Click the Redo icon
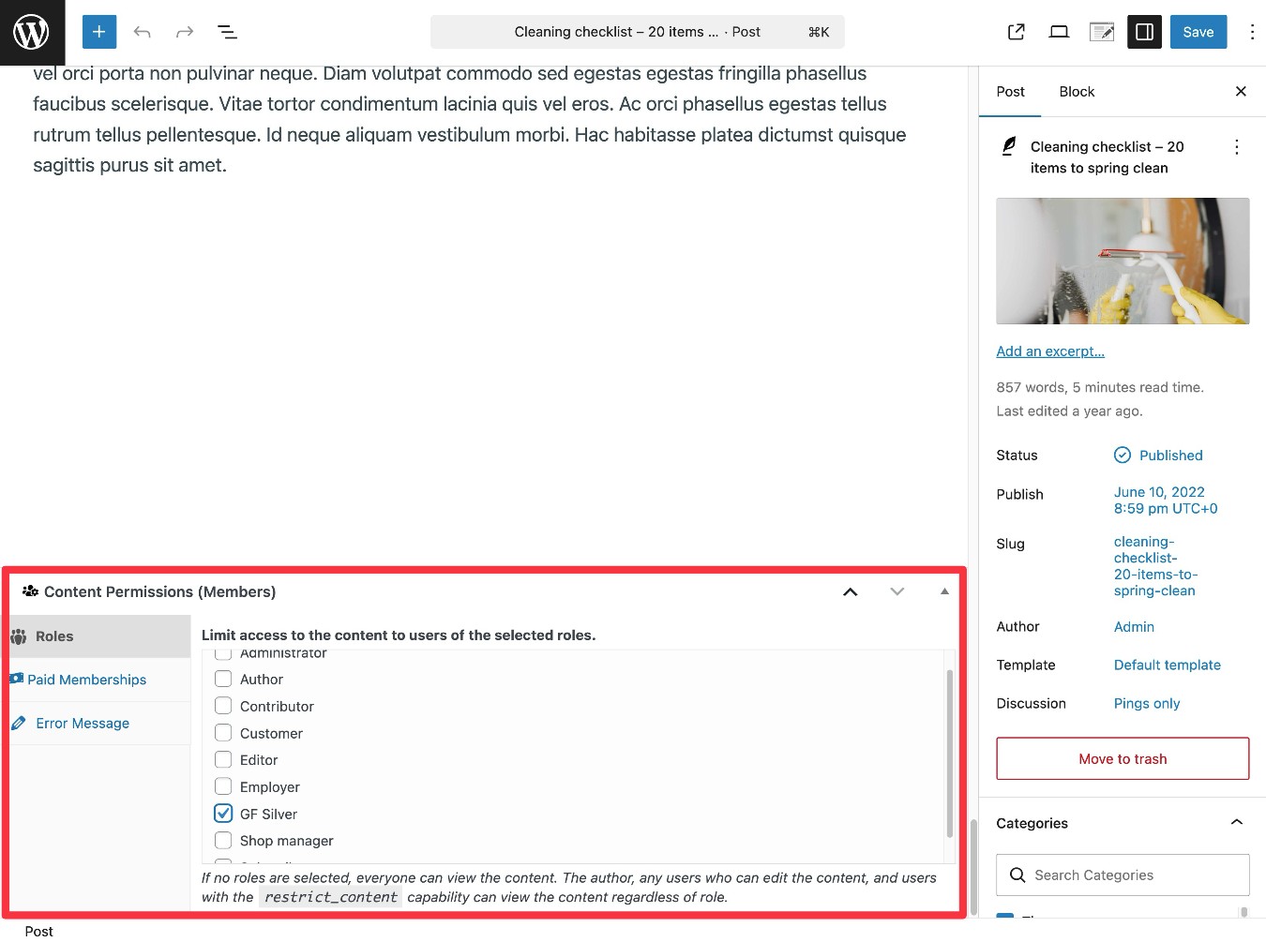Screen dimensions: 1266x942 pos(184,31)
